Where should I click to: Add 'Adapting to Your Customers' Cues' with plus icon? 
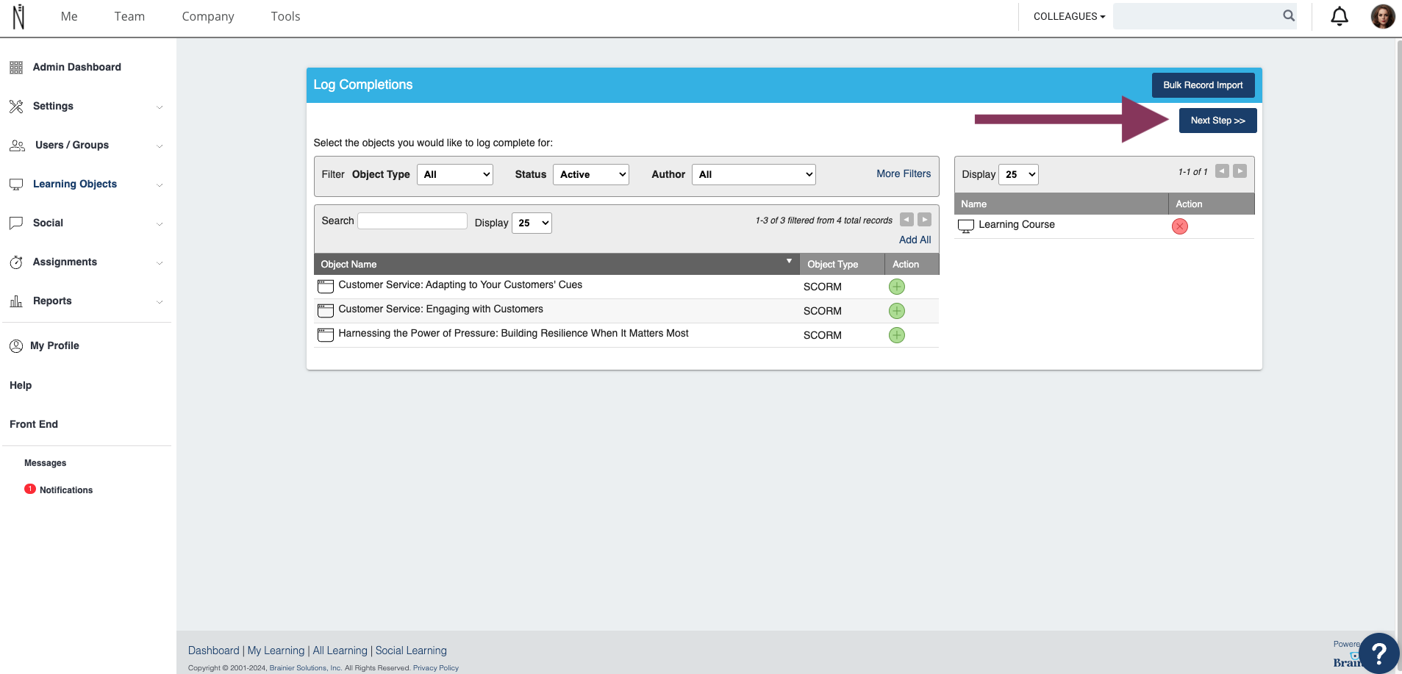(x=897, y=287)
